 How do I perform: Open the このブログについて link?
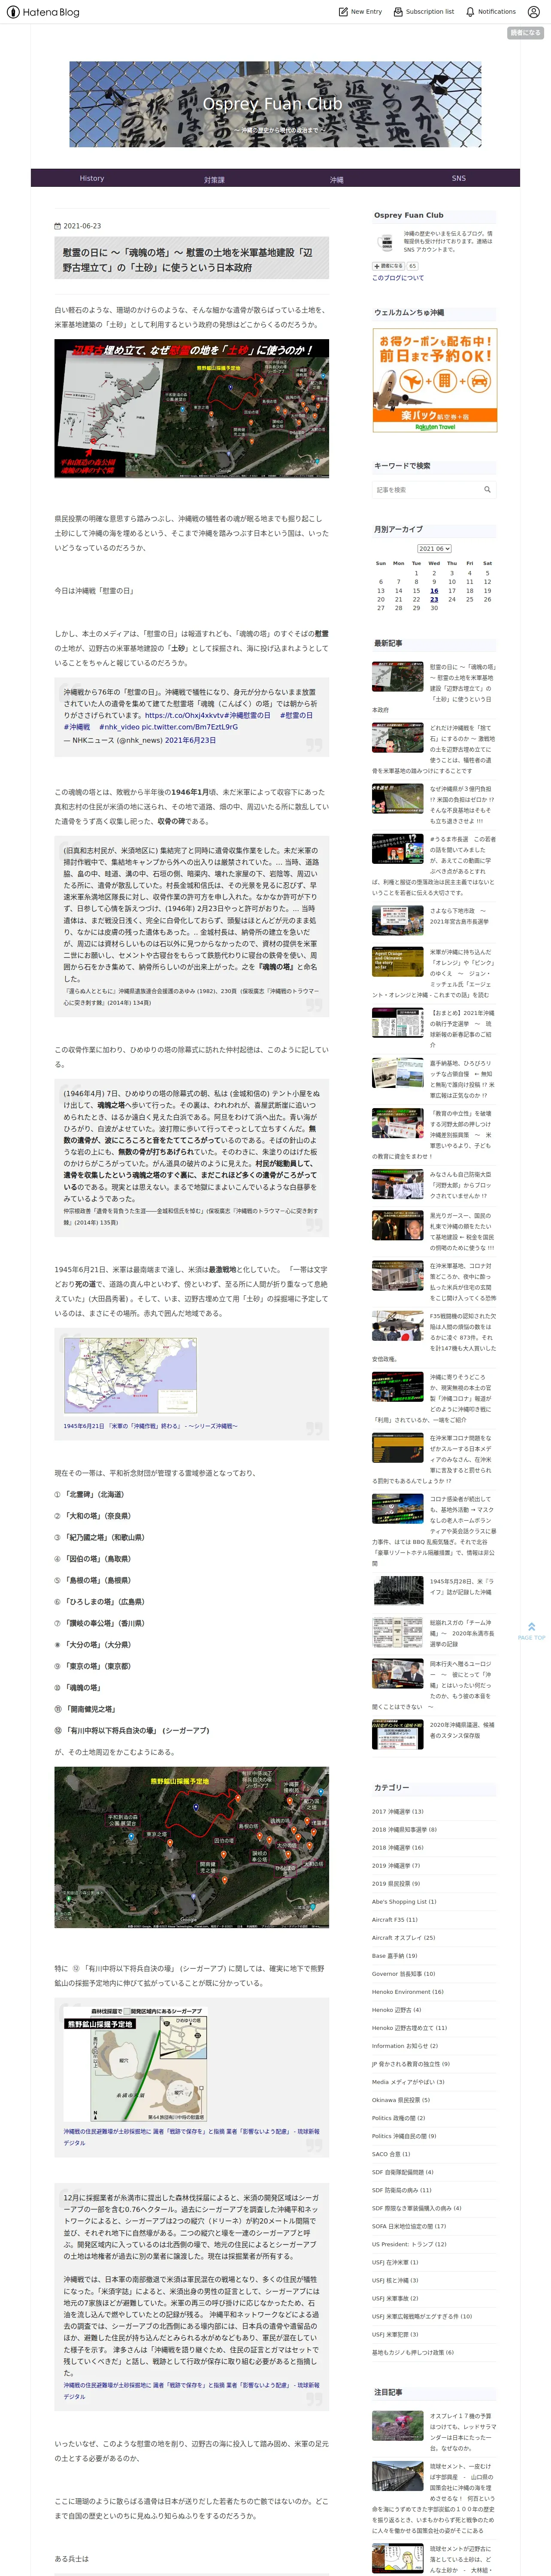397,278
